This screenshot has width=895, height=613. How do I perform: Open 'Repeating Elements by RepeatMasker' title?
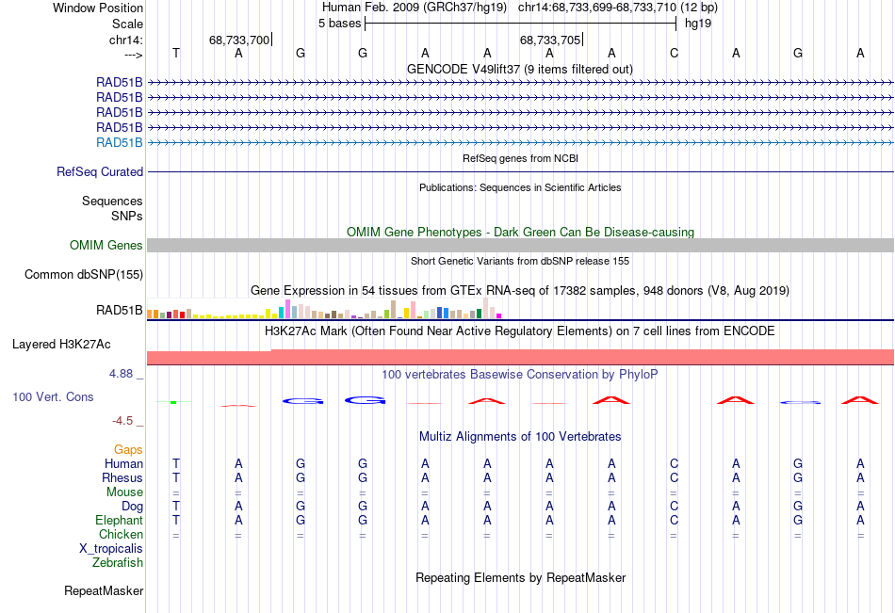coord(520,577)
